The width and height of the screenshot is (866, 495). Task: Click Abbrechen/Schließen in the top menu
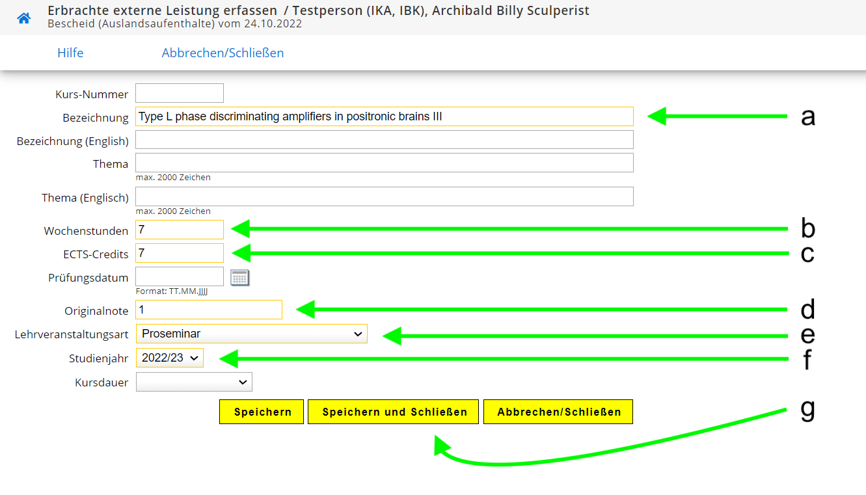pyautogui.click(x=223, y=53)
